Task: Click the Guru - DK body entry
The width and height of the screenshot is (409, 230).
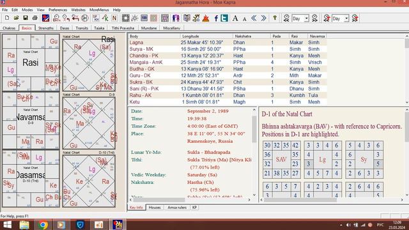Action: (x=140, y=75)
